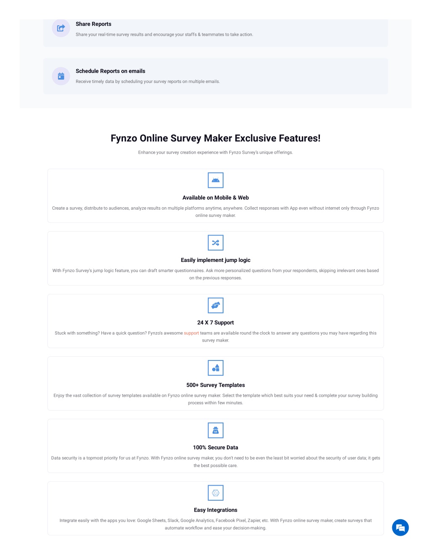Screen dimensions: 431x558
Task: Open the orange support link
Action: [192, 333]
